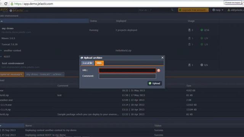Open the Help menu

218,10
